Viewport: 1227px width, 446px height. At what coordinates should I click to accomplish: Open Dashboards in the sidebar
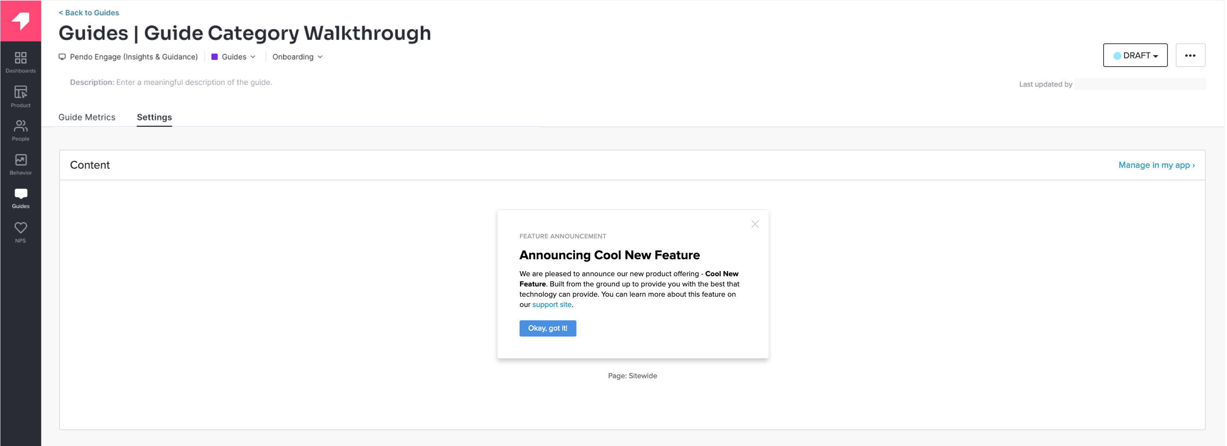[x=21, y=62]
